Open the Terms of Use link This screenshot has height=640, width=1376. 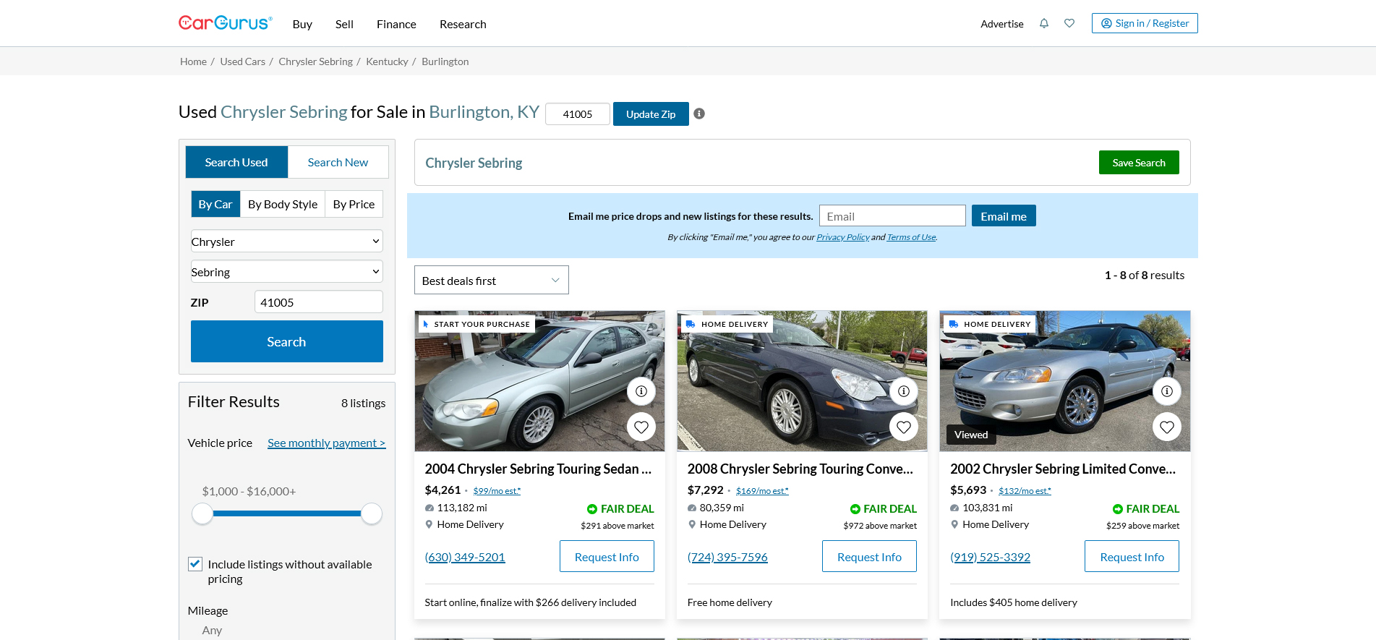pos(911,237)
